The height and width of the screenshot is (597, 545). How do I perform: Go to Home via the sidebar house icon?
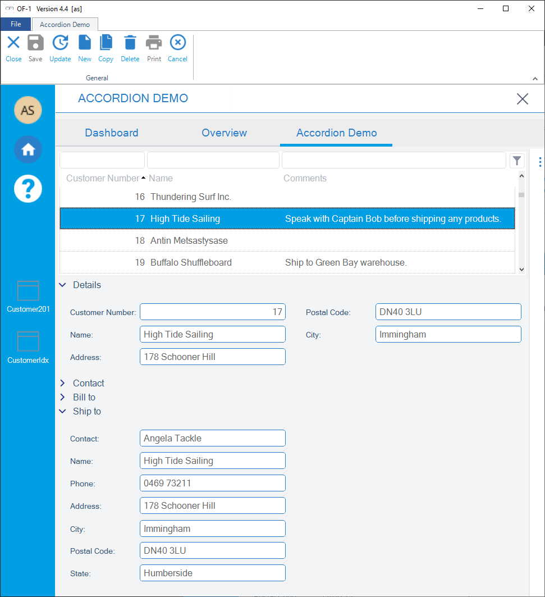click(x=28, y=149)
